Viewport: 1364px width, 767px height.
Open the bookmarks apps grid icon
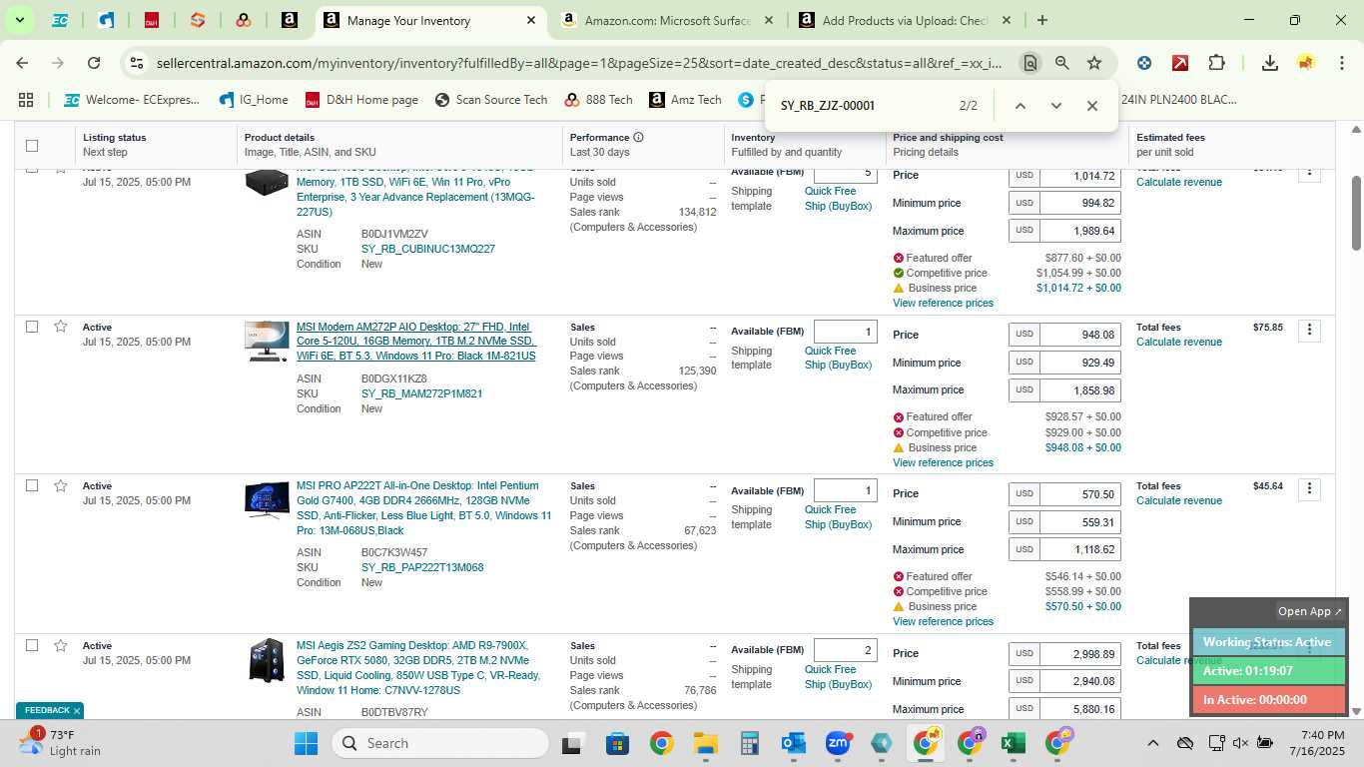click(26, 100)
